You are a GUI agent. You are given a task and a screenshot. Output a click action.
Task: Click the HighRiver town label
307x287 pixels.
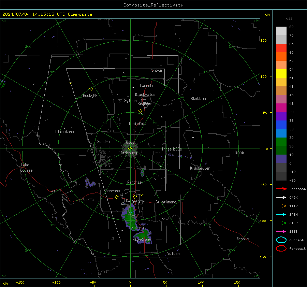[142, 240]
